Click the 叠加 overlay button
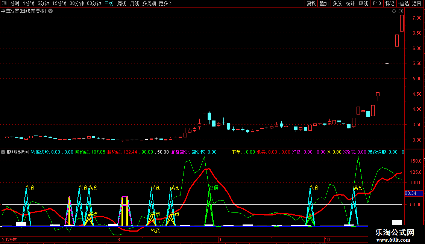425x244 pixels. coord(324,3)
